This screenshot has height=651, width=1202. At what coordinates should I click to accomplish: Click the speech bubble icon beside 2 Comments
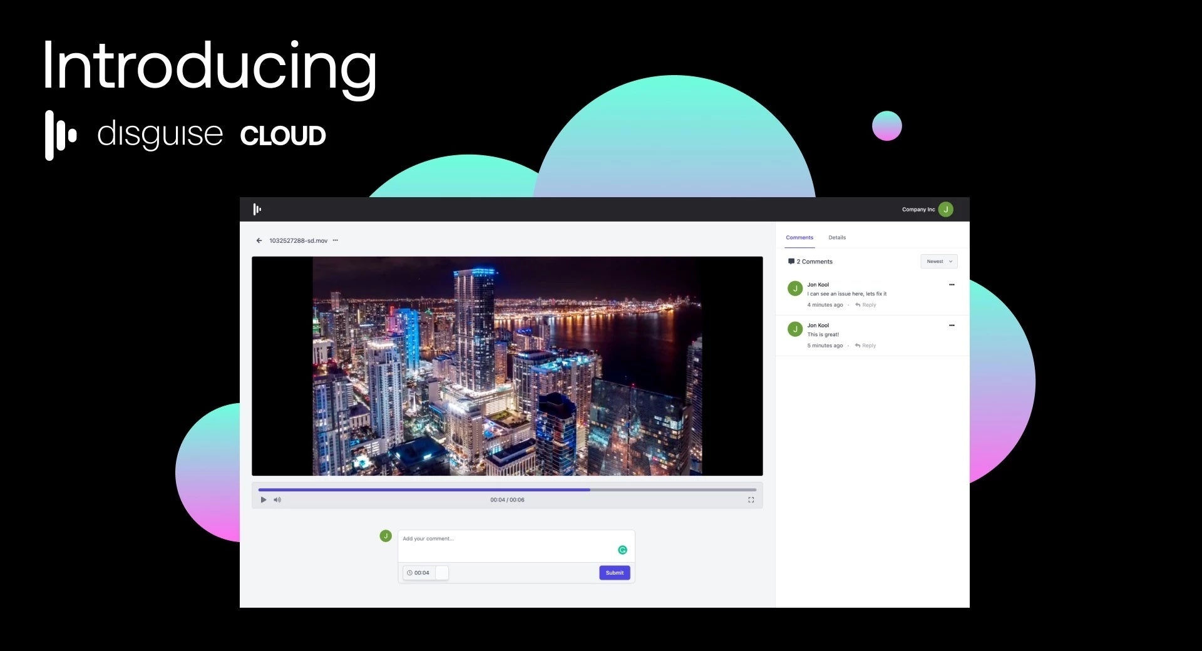click(x=791, y=262)
